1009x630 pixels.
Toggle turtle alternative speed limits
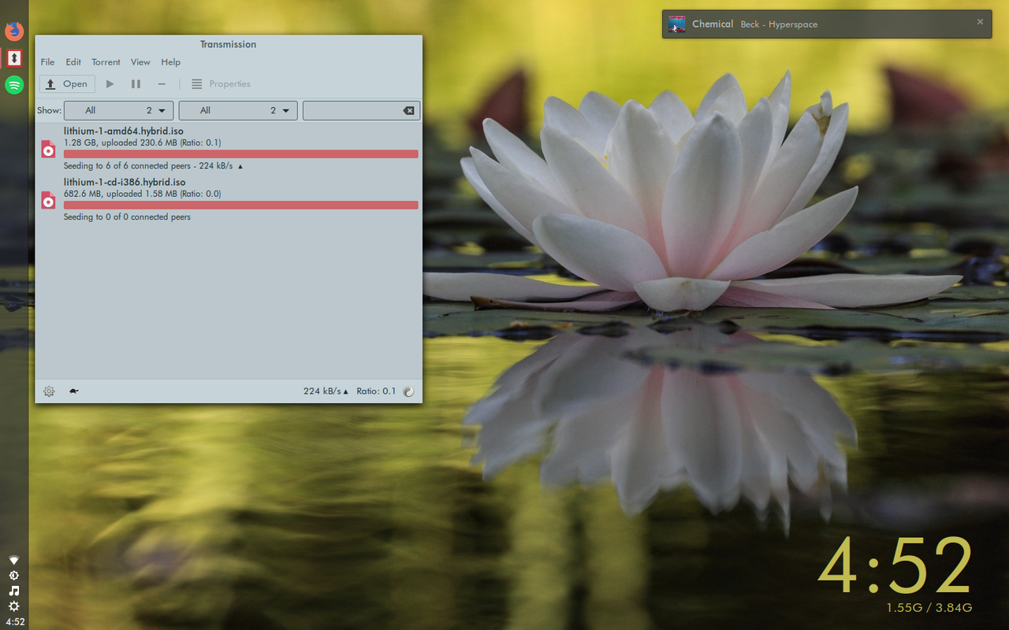[x=73, y=391]
